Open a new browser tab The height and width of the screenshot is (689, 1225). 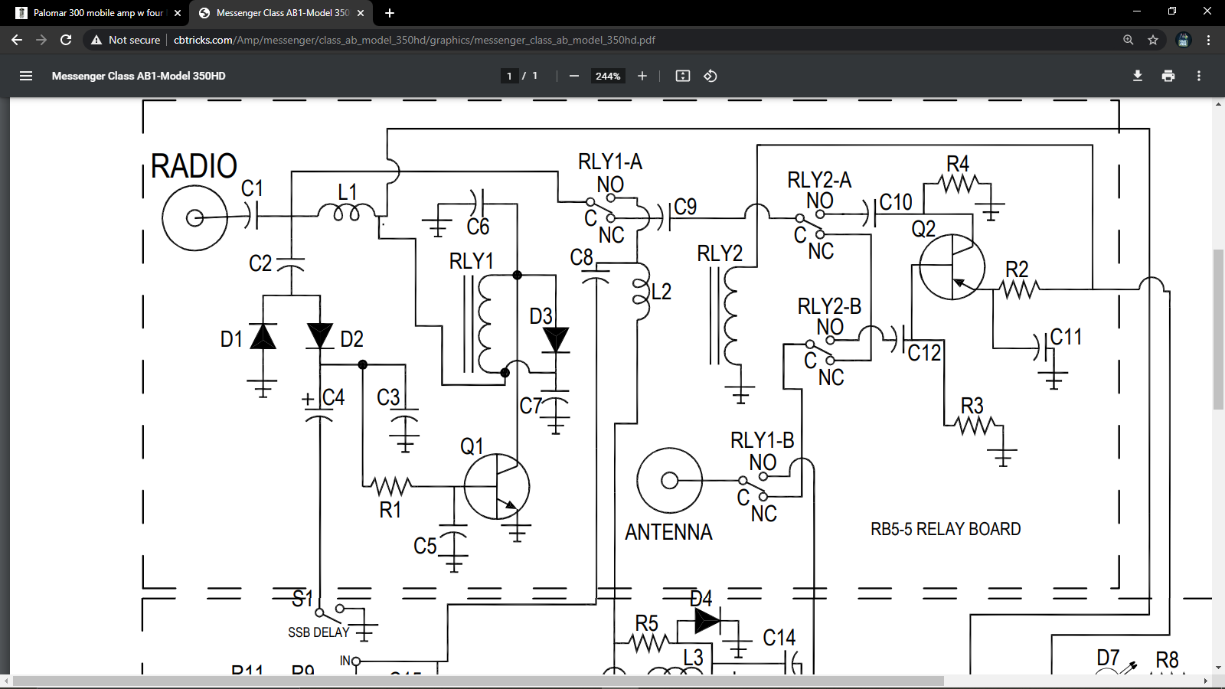pyautogui.click(x=390, y=12)
